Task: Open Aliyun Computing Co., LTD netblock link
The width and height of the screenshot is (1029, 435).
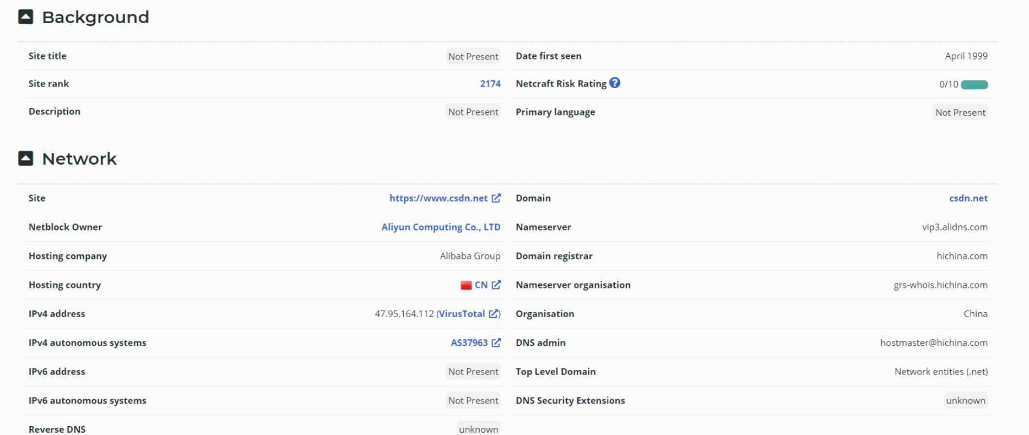Action: 441,227
